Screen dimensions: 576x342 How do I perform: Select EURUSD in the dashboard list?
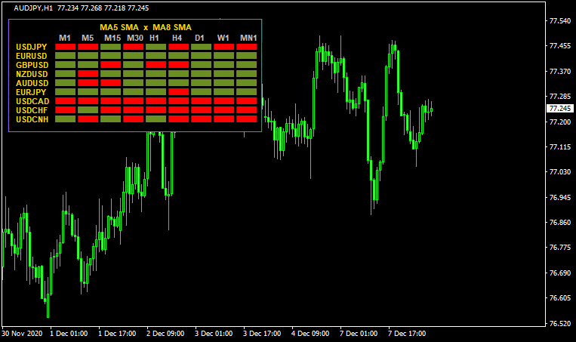[31, 56]
